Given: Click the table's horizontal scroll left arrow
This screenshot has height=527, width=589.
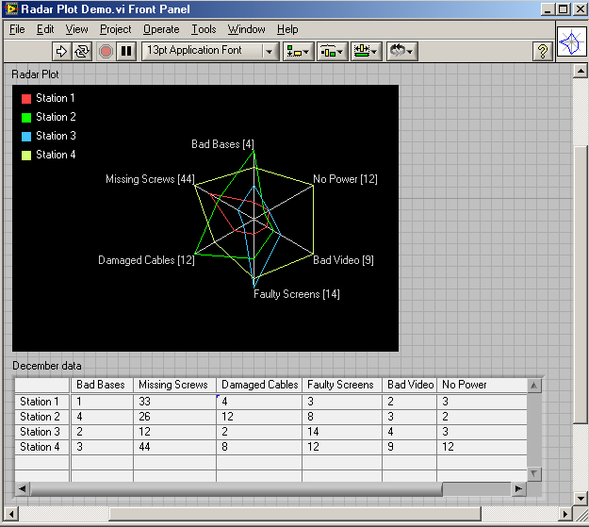Looking at the screenshot, I should 23,488.
